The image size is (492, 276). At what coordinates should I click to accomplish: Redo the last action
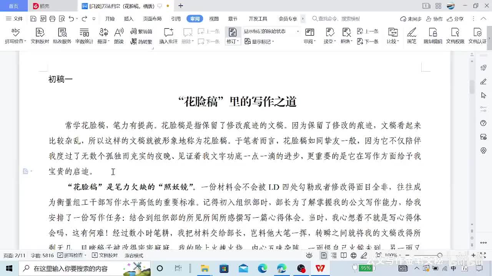coord(84,19)
